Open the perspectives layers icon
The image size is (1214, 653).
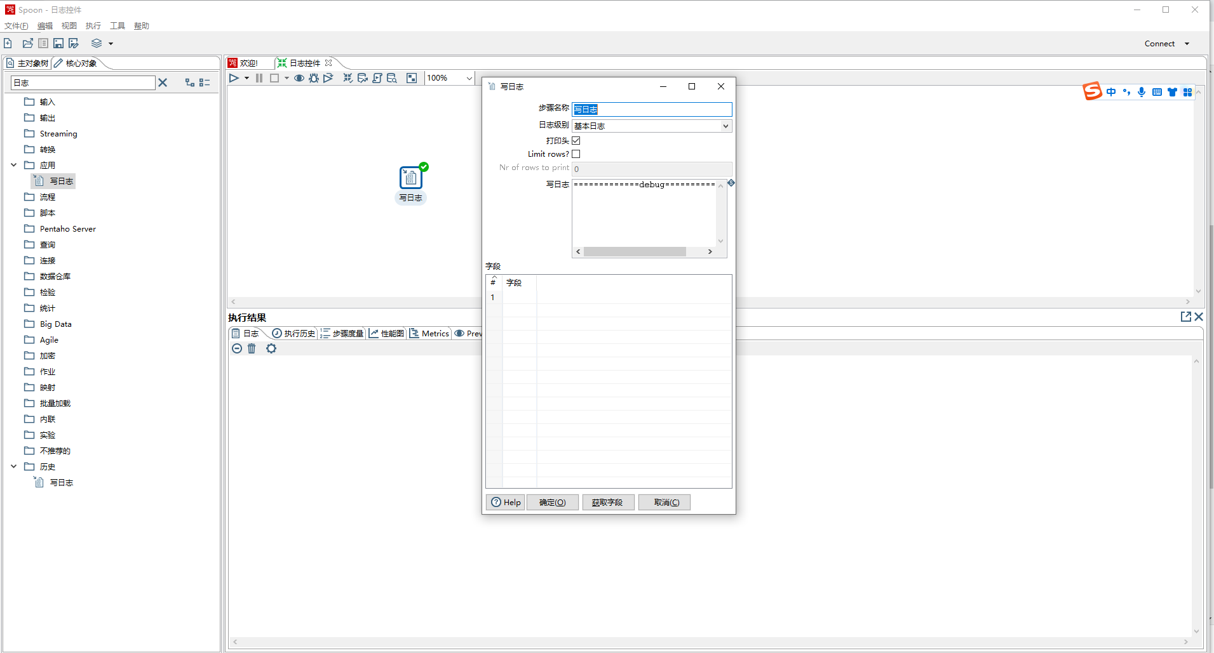pyautogui.click(x=97, y=43)
